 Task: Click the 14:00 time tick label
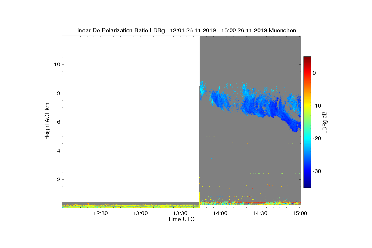(220, 214)
